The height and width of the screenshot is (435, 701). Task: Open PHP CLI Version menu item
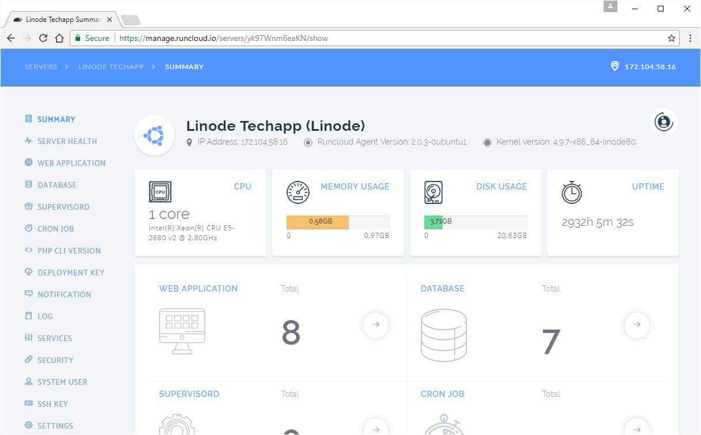pyautogui.click(x=69, y=251)
